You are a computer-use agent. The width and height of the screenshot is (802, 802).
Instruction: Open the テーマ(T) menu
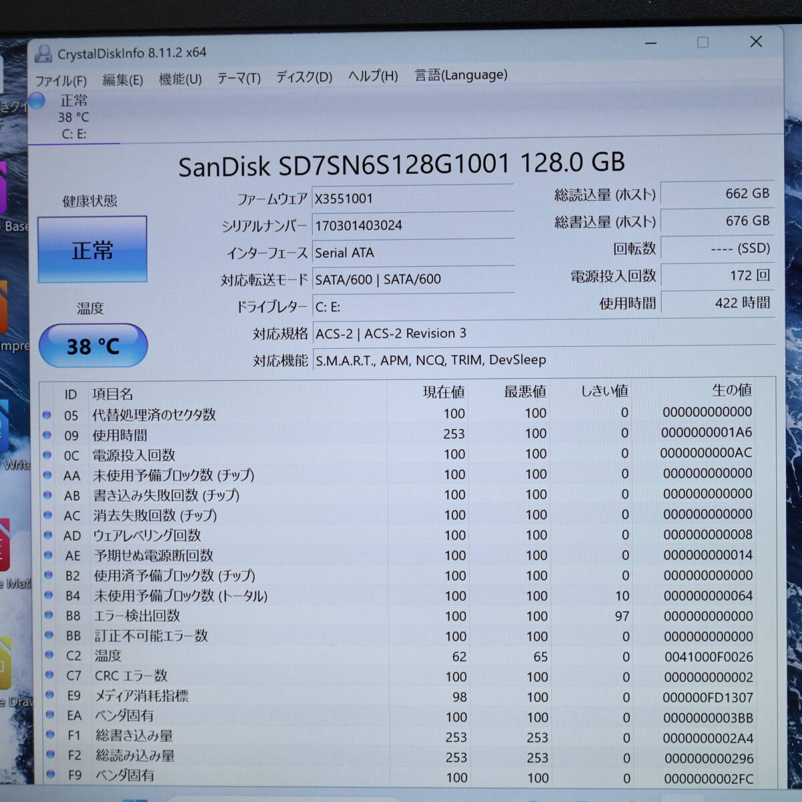[239, 78]
